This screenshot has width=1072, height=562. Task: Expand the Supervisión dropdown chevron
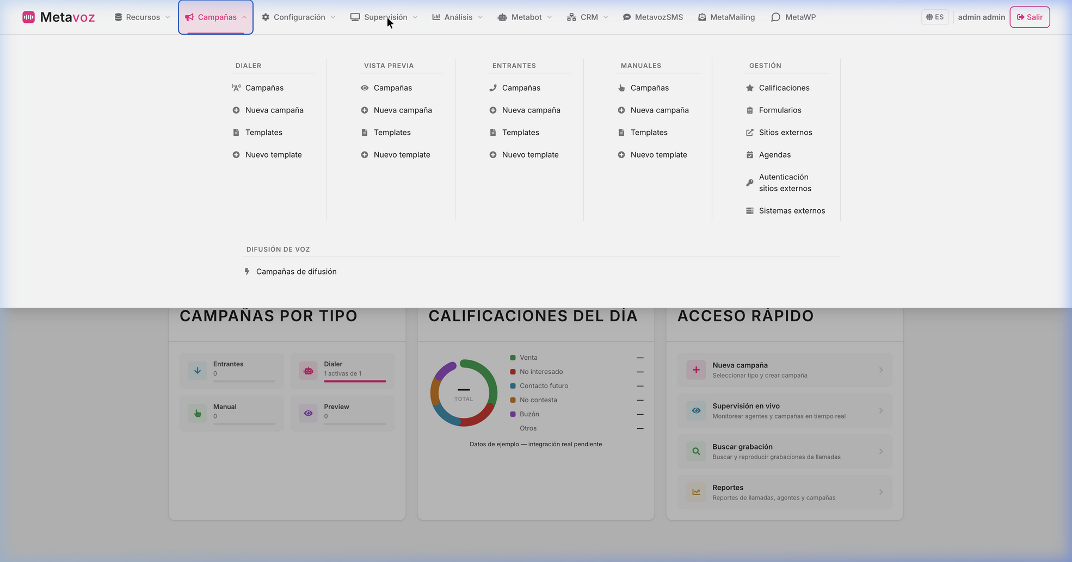pyautogui.click(x=415, y=17)
